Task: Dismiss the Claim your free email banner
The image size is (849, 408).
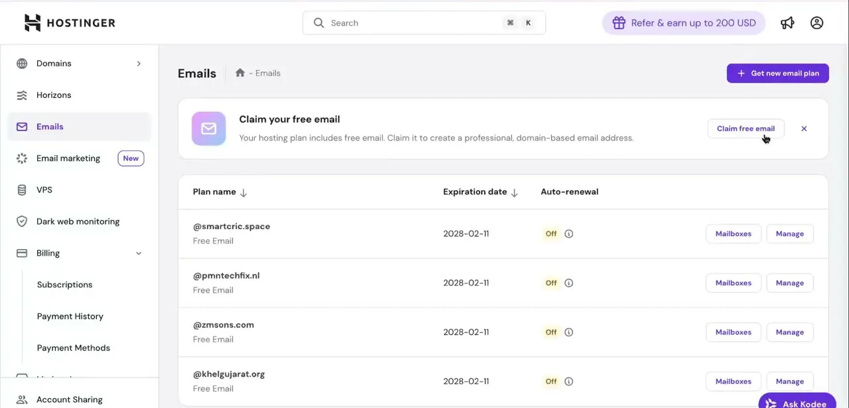Action: [804, 128]
